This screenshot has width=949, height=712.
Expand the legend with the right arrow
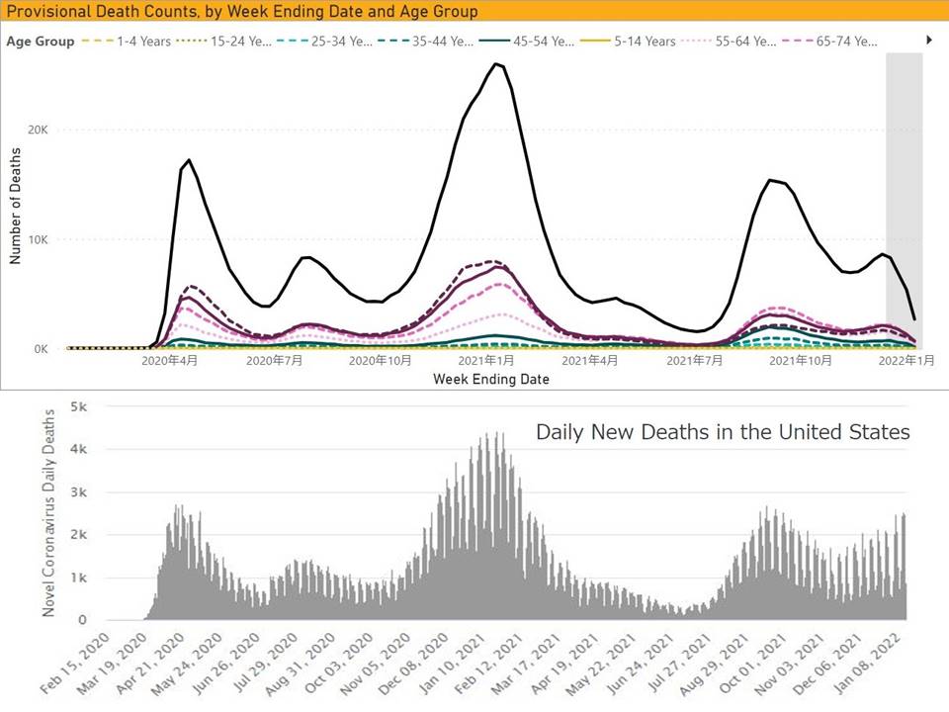929,41
